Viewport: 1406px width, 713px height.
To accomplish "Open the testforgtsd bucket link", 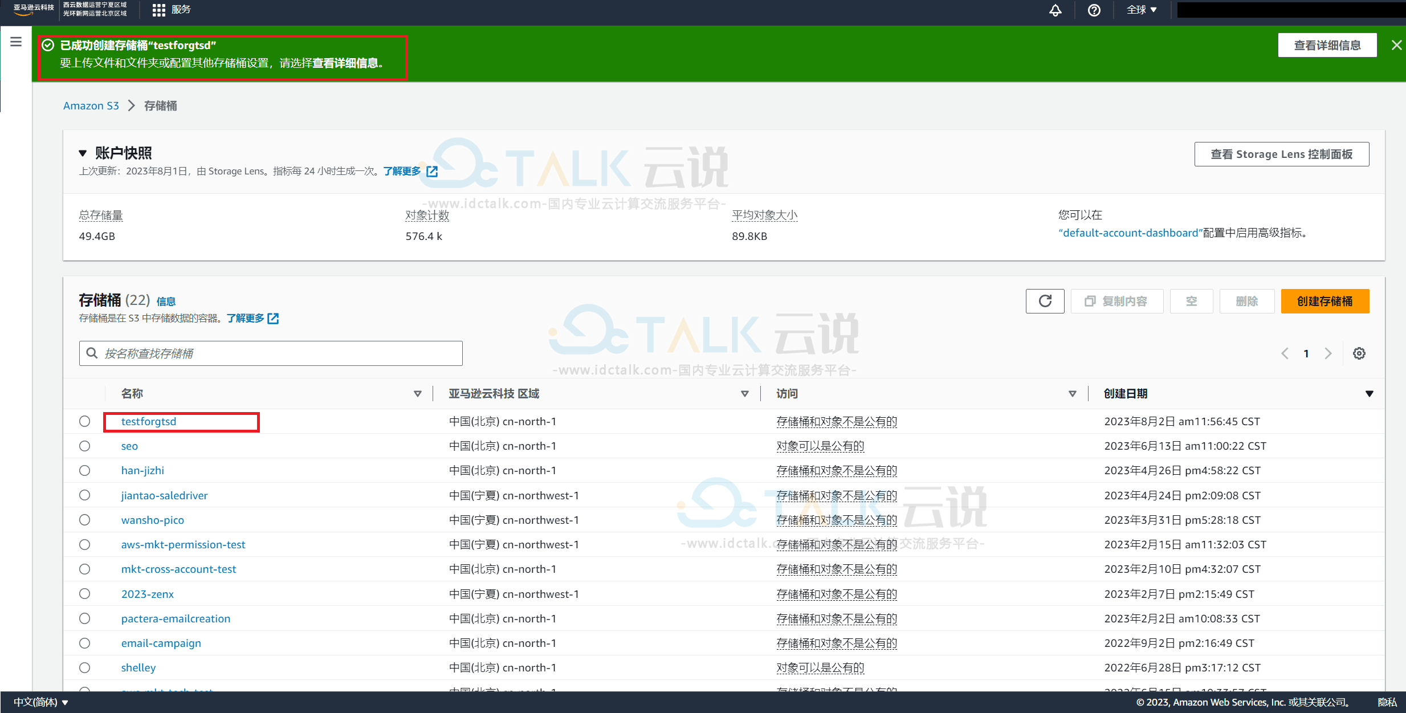I will coord(149,421).
